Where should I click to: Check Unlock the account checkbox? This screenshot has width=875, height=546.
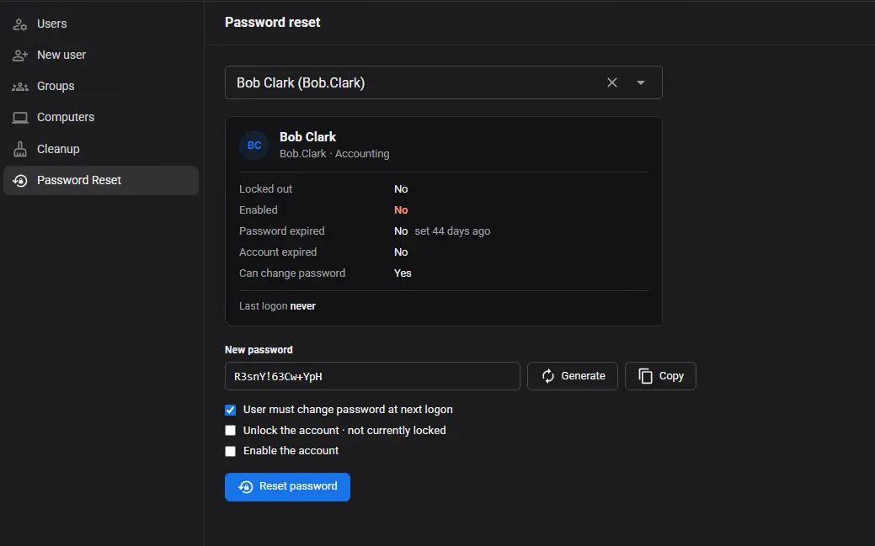click(231, 431)
